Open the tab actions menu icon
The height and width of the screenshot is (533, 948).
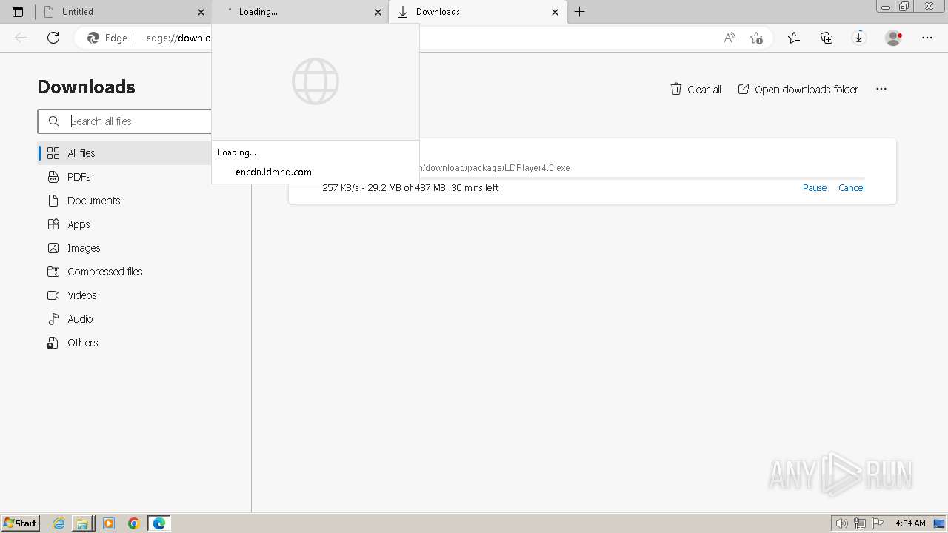[x=18, y=12]
